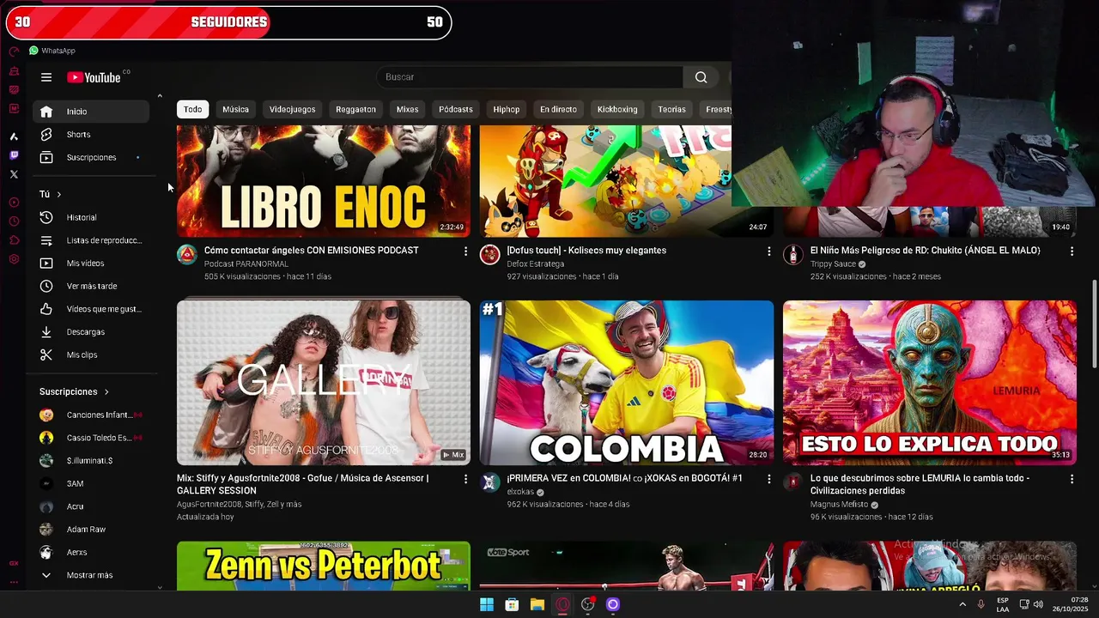
Task: Open X in the Opera GX sidebar
Action: coord(14,174)
